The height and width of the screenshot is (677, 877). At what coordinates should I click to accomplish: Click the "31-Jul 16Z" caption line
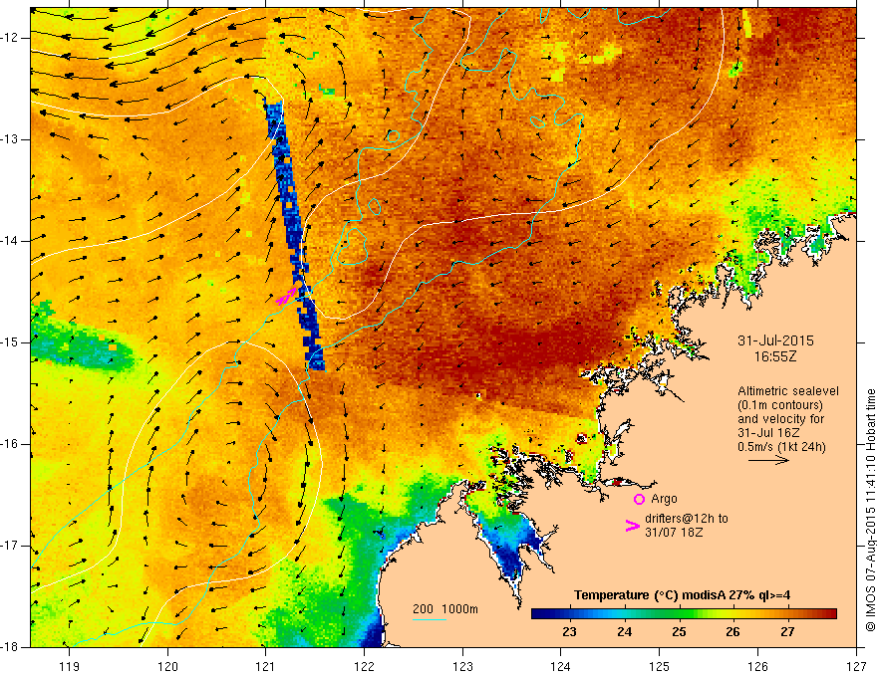pos(768,433)
